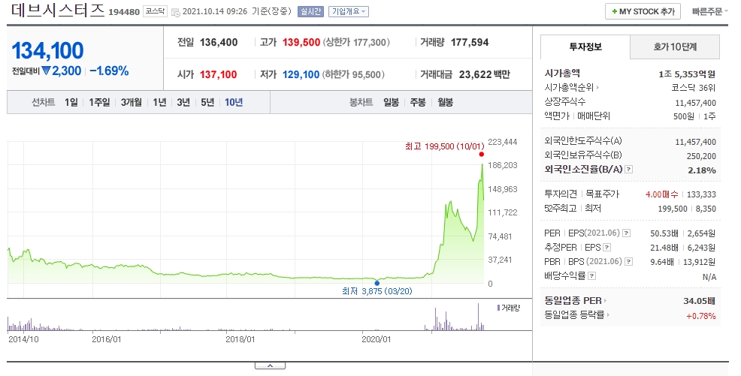The image size is (741, 376).
Task: Click help icon next to EPS(2021.06)
Action: pyautogui.click(x=626, y=233)
